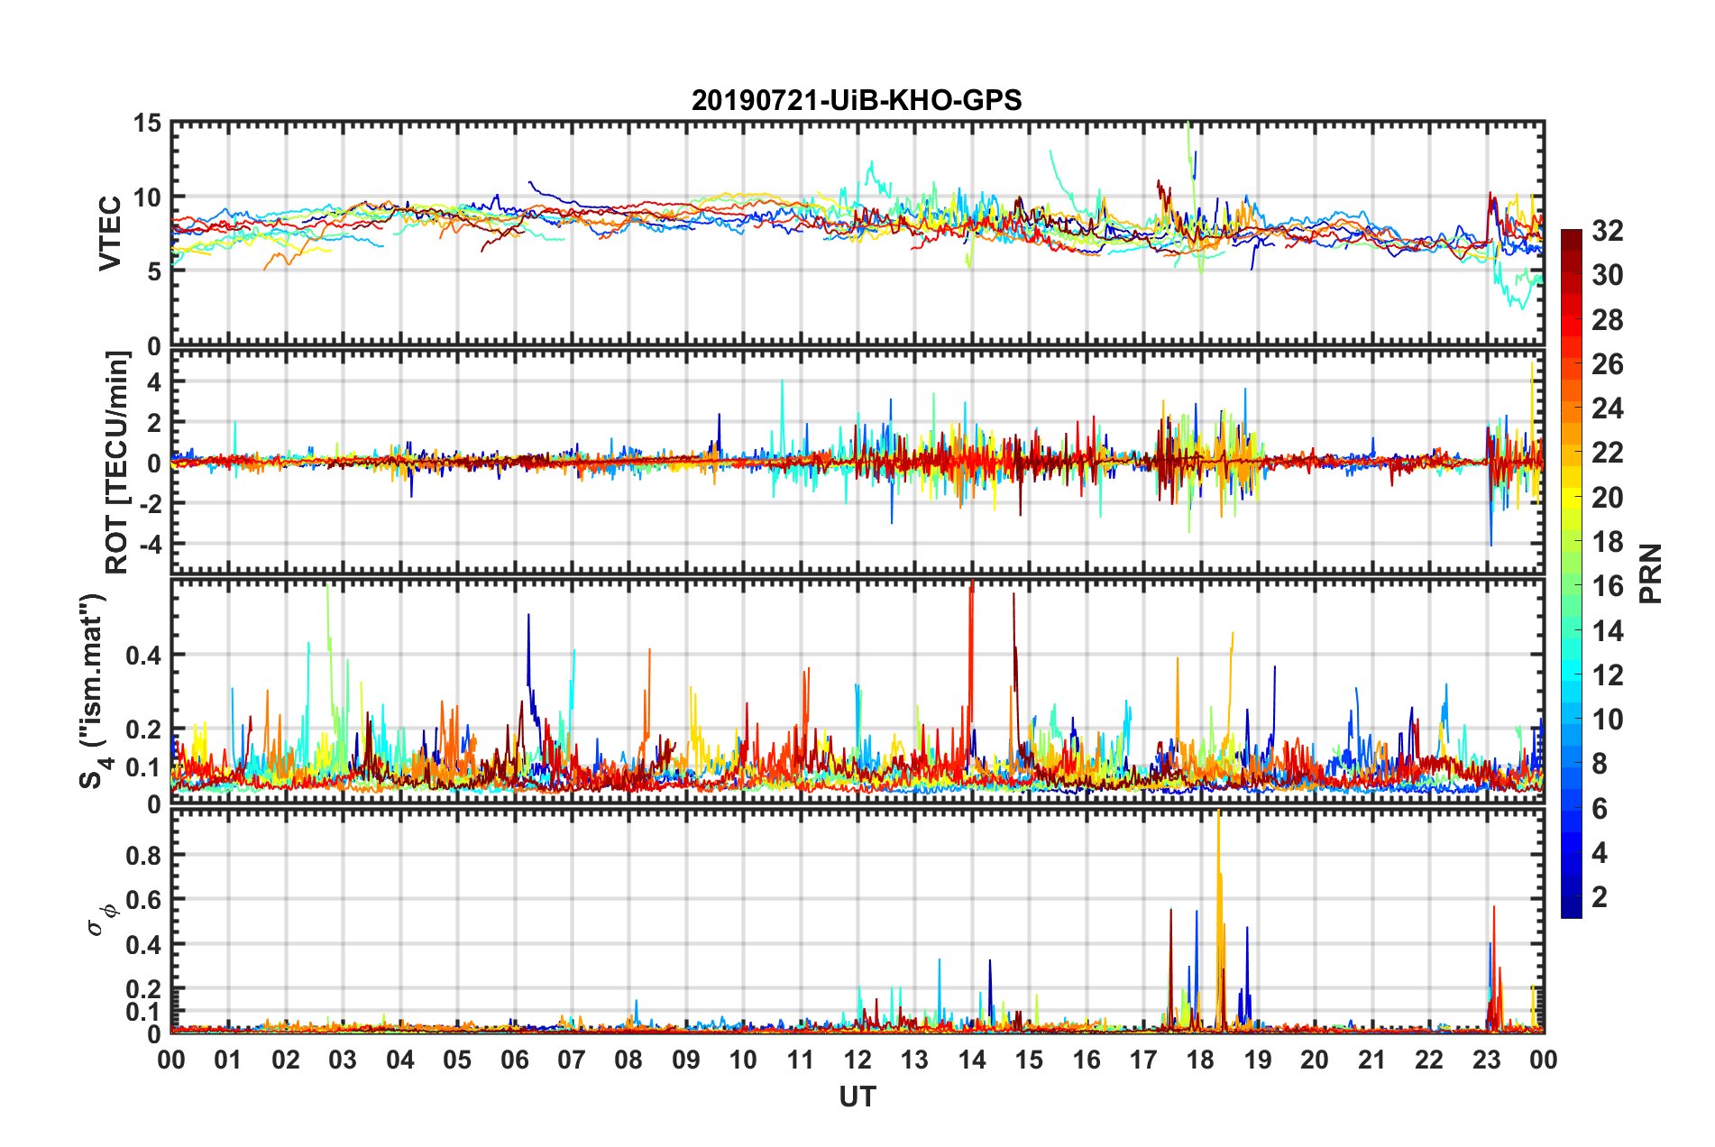Select the "PRN" colorbar label

1651,573
